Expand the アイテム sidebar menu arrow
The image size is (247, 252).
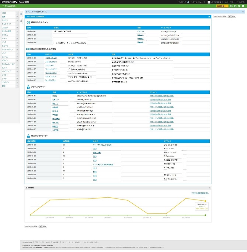(x=17, y=35)
